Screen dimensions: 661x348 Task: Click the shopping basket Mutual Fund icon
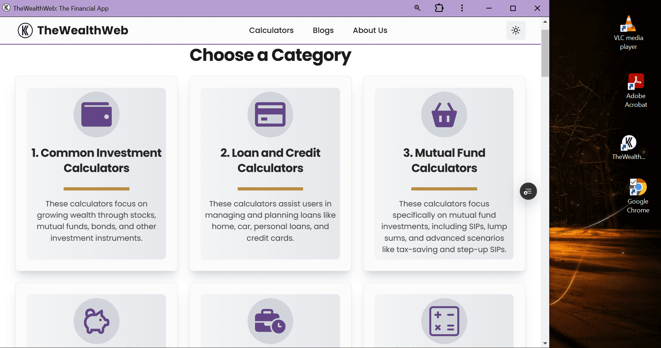coord(444,114)
